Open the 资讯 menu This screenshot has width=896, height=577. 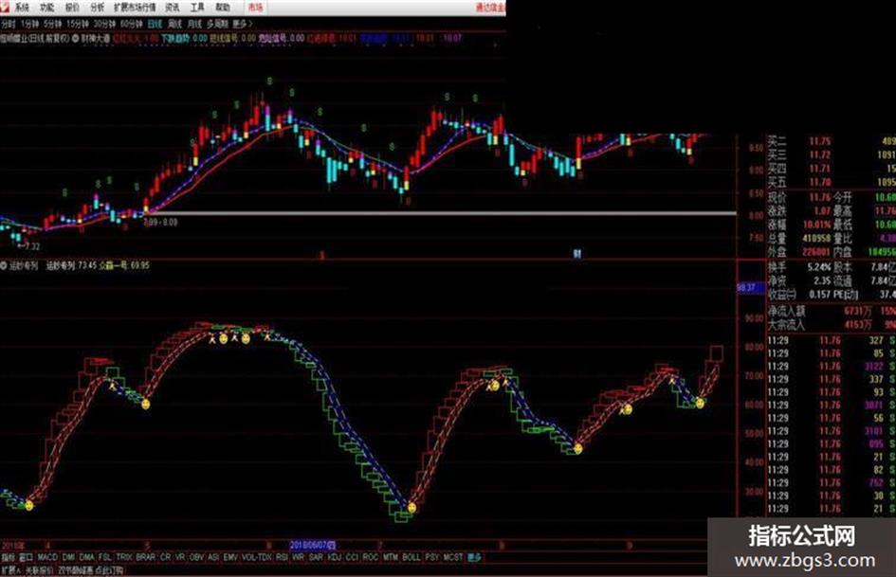coord(172,8)
